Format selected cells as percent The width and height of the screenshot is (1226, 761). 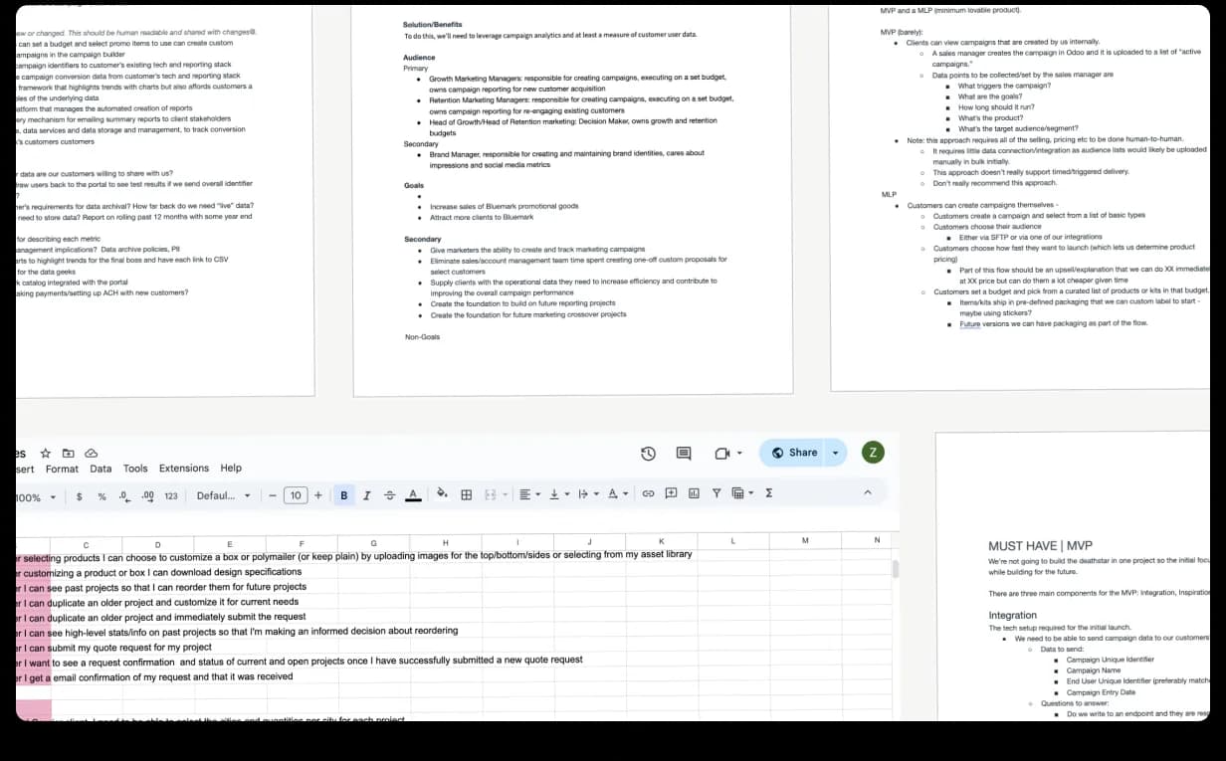coord(102,494)
